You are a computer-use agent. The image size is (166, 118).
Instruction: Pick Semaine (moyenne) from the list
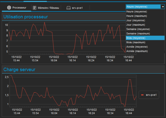(x=145, y=29)
